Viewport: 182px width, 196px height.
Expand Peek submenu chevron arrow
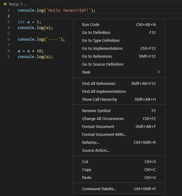[158, 72]
